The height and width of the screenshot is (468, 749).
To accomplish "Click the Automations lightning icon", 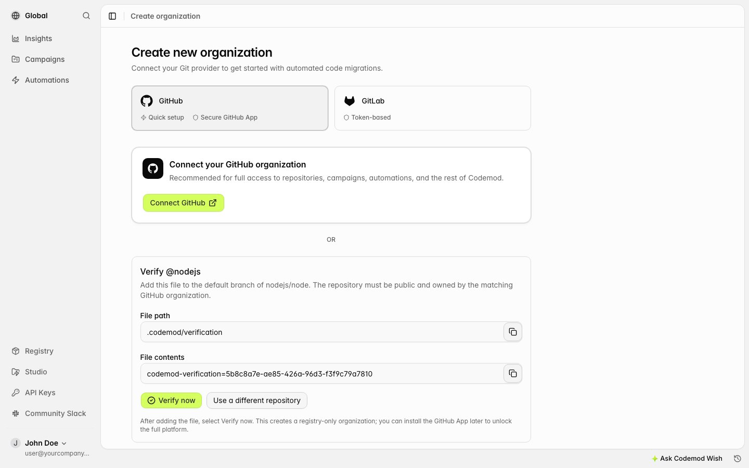I will 16,80.
